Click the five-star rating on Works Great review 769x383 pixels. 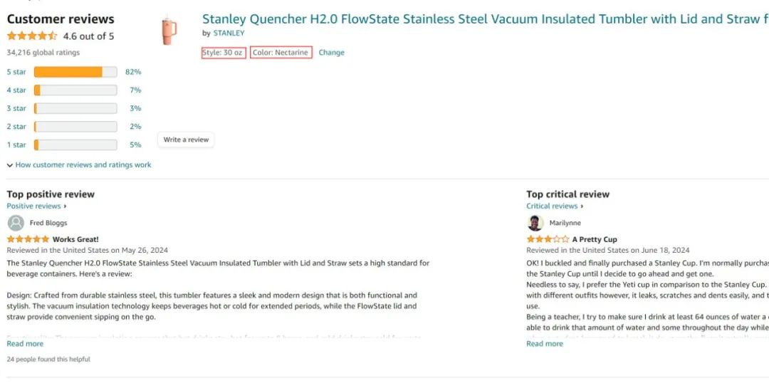coord(28,239)
